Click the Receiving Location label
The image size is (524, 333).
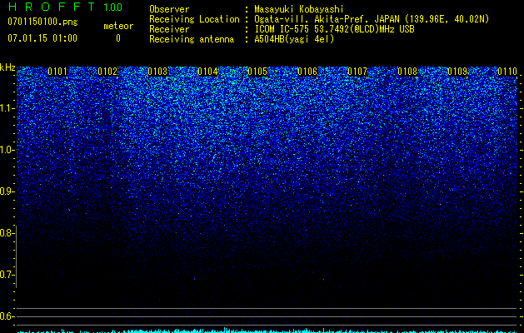point(194,19)
